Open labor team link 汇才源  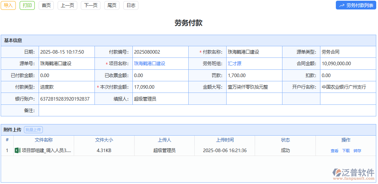pyautogui.click(x=235, y=63)
